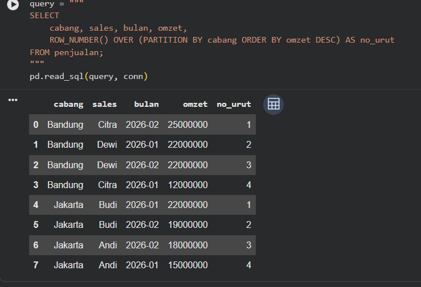The width and height of the screenshot is (421, 287).
Task: Place cursor on the SELECT keyword line
Action: pyautogui.click(x=44, y=15)
